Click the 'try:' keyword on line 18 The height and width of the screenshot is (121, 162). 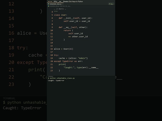[56, 55]
